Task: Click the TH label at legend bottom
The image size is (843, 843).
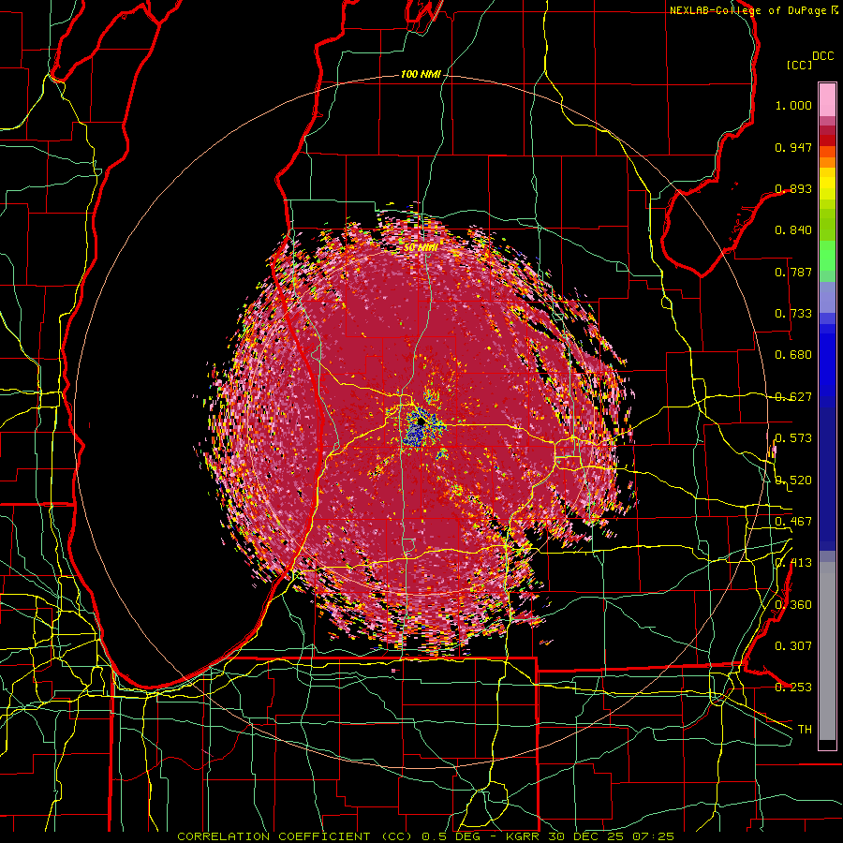Action: (x=805, y=730)
